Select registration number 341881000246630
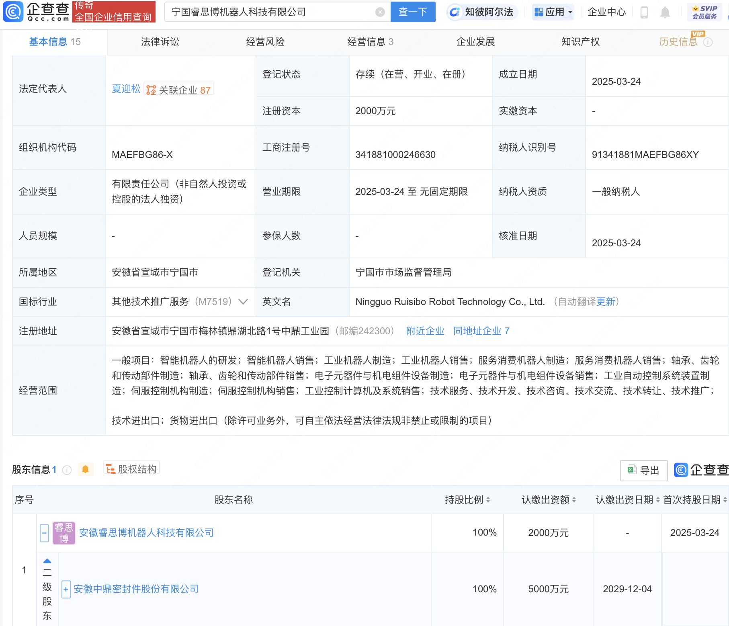Screen dimensions: 729x626 coord(395,155)
